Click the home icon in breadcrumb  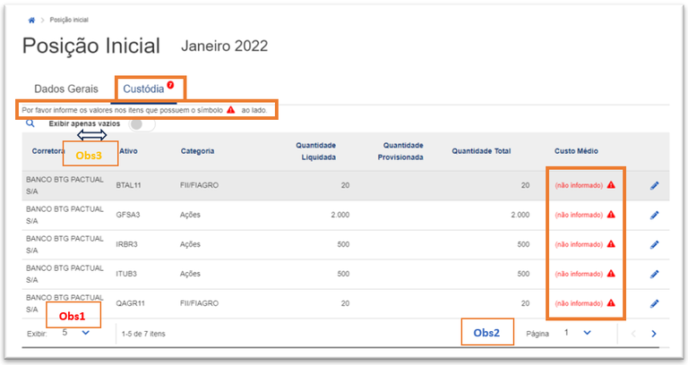click(32, 20)
